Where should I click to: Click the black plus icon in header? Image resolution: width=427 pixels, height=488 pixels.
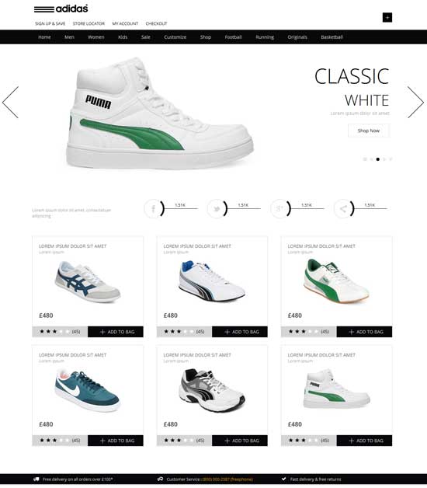pyautogui.click(x=387, y=17)
